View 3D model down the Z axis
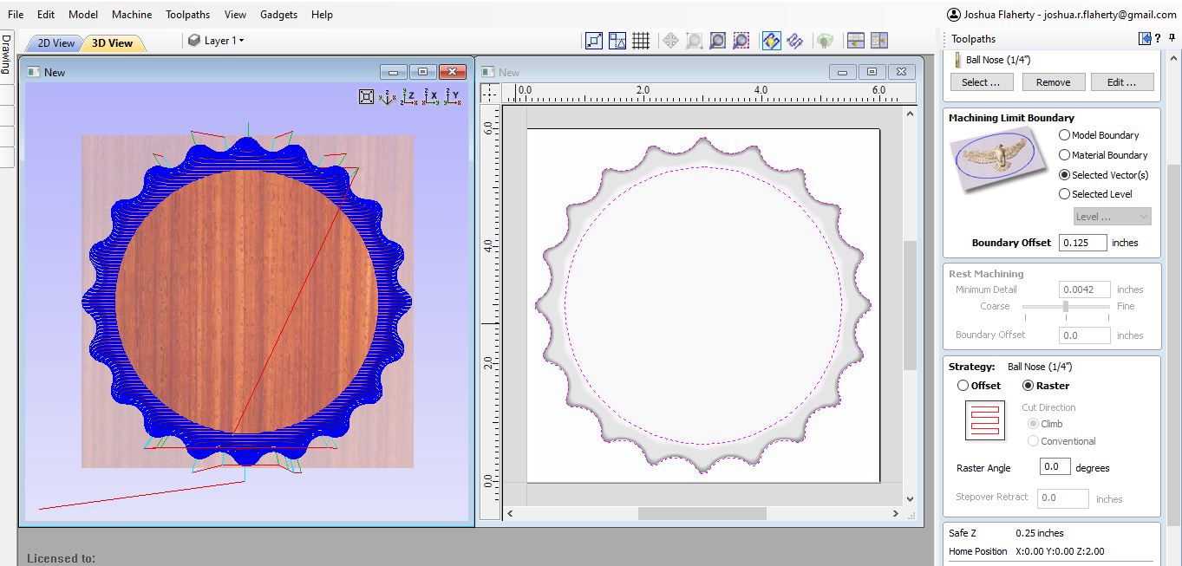Viewport: 1182px width, 566px height. tap(409, 97)
